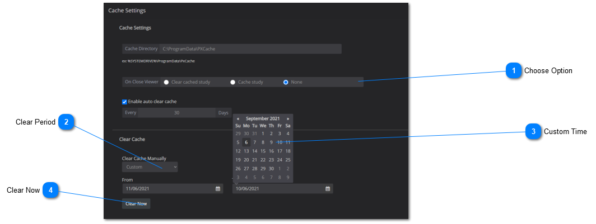The height and width of the screenshot is (224, 596).
Task: Select September 6 in the calendar
Action: 246,142
